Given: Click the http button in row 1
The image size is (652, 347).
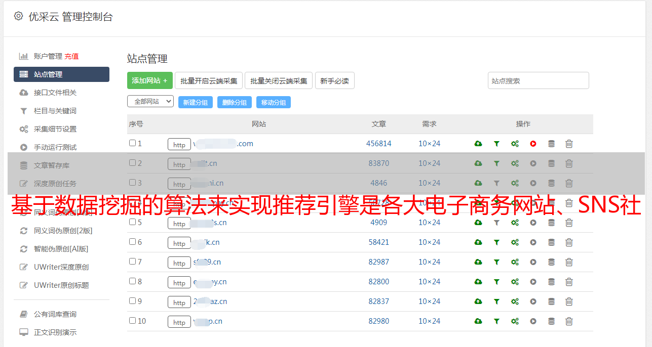Looking at the screenshot, I should pos(179,145).
